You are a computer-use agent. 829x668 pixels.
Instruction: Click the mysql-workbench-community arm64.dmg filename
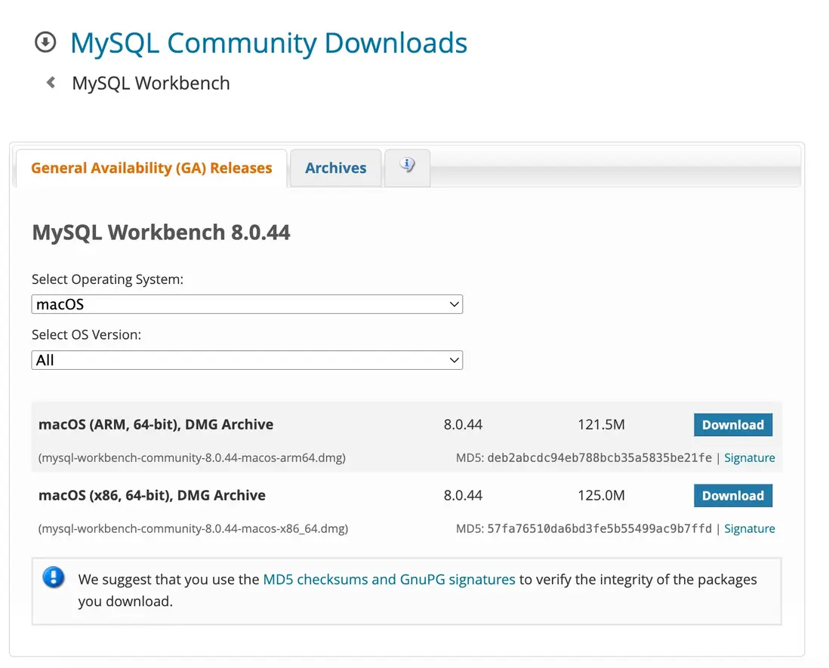[x=192, y=458]
